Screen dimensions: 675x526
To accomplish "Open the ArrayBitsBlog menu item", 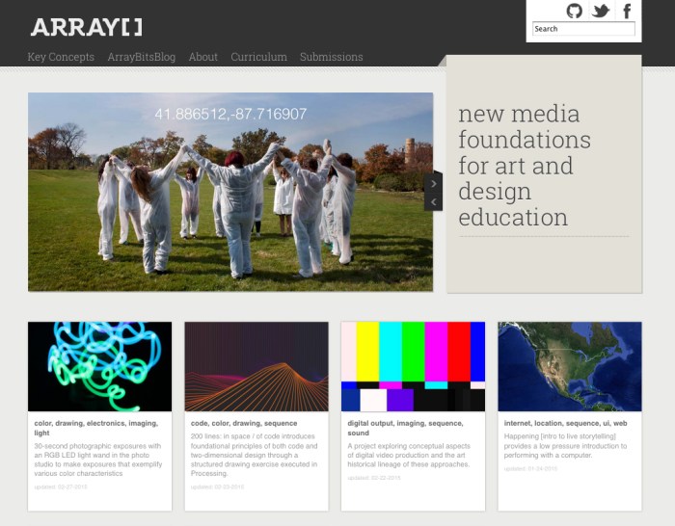I will pyautogui.click(x=142, y=57).
